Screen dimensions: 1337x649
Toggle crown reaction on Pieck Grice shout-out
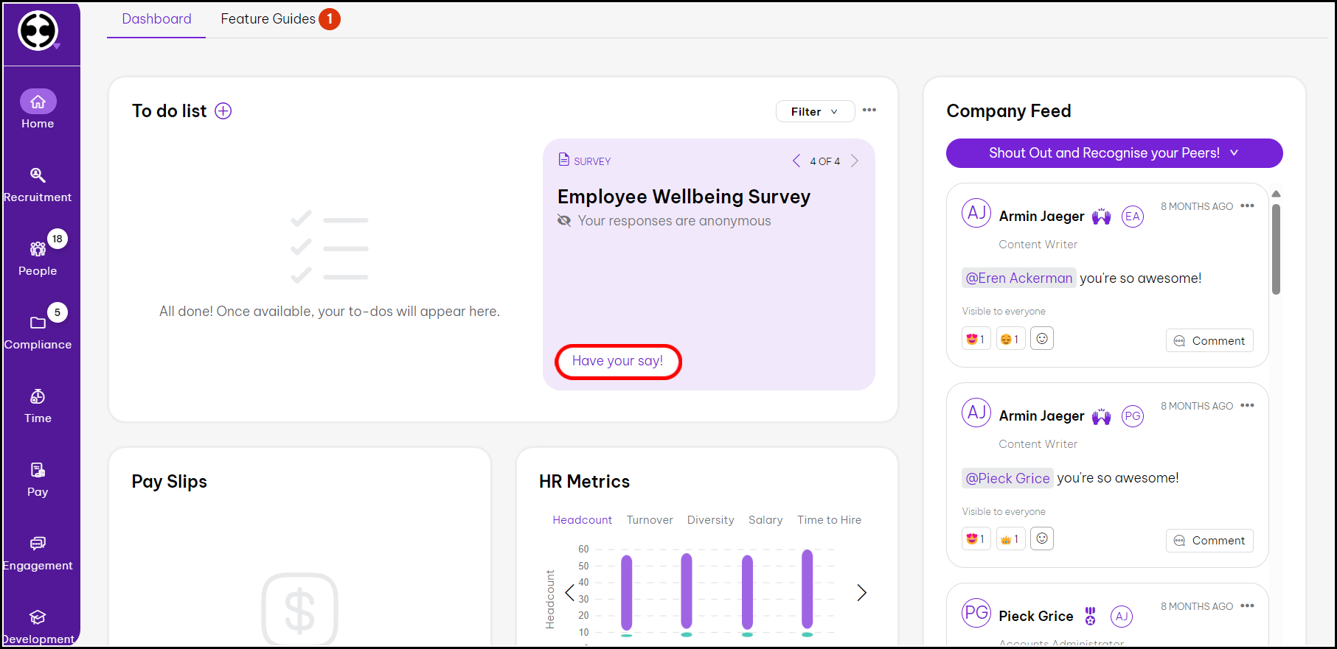coord(1010,539)
